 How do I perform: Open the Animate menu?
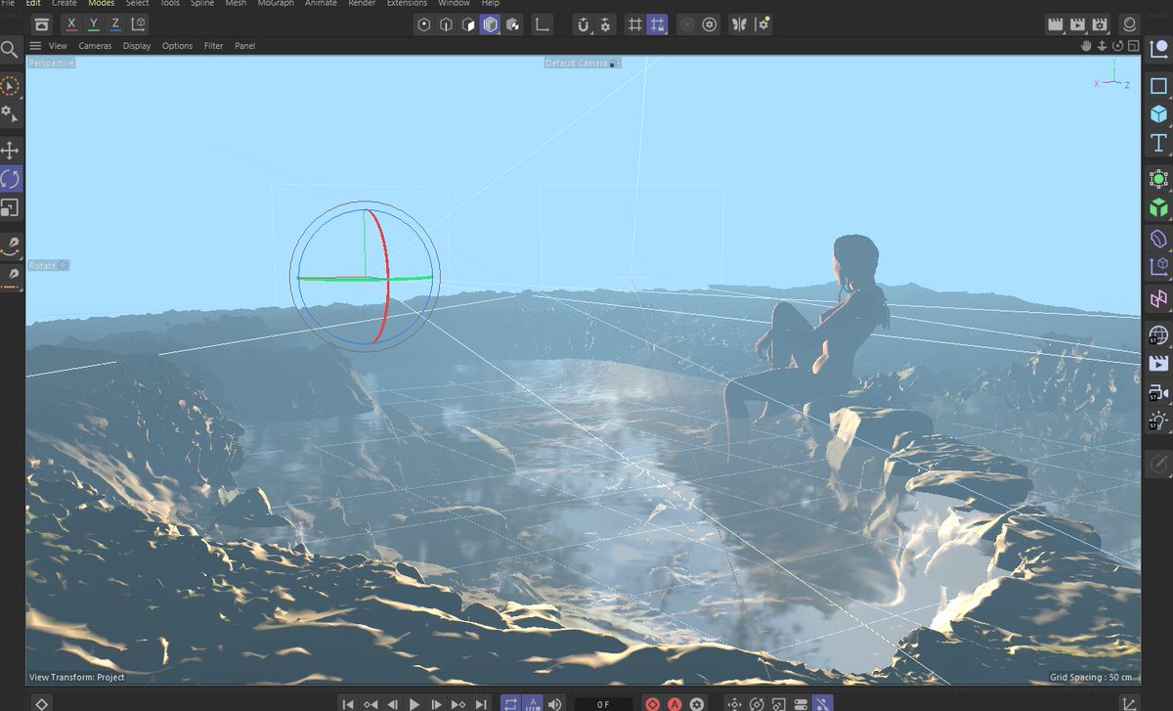tap(321, 4)
